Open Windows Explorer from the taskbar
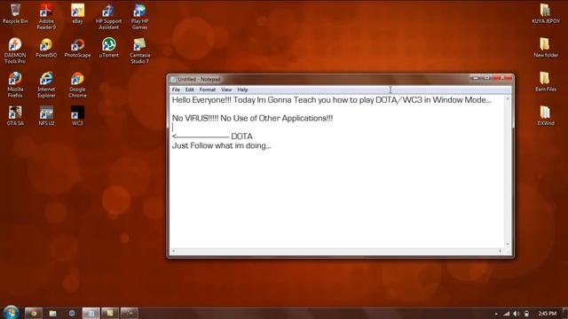This screenshot has width=568, height=319. (x=53, y=313)
